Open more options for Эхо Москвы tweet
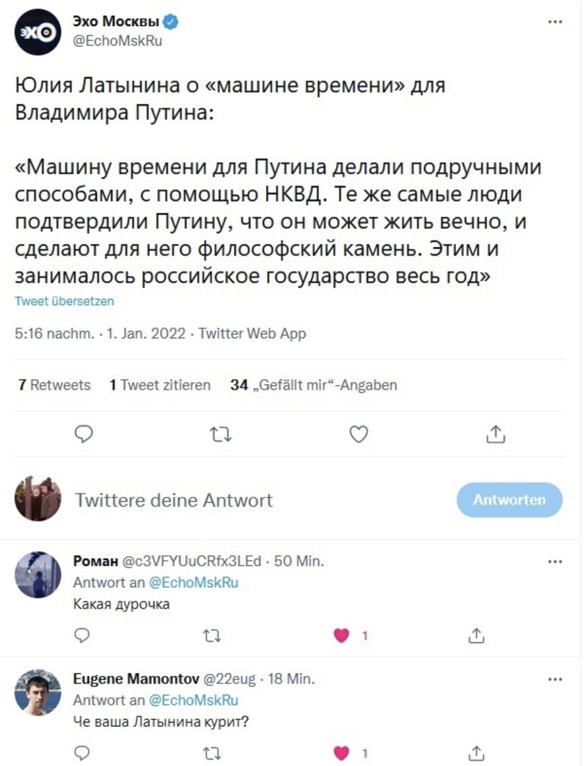This screenshot has height=766, width=585. tap(555, 22)
